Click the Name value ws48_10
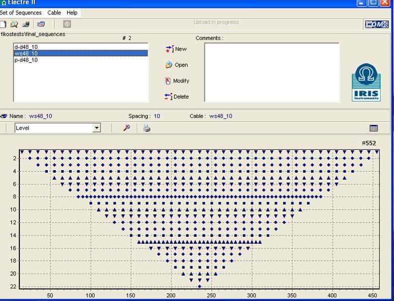 coord(40,116)
